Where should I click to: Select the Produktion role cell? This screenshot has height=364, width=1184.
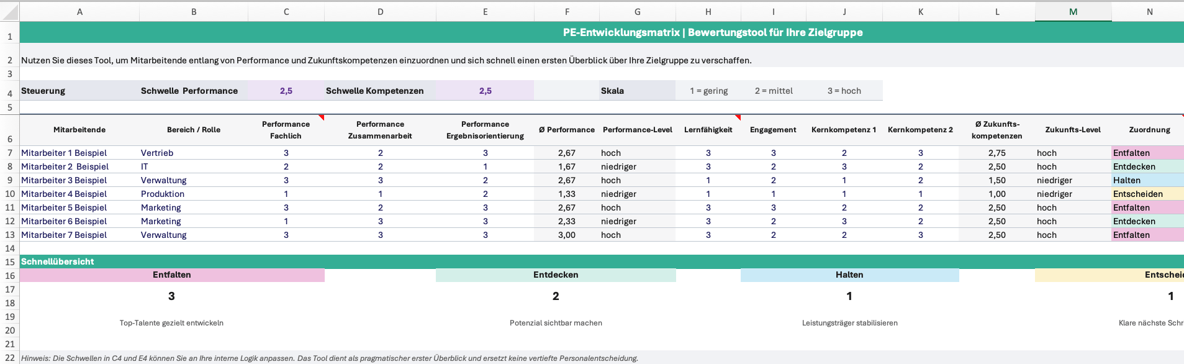(194, 194)
